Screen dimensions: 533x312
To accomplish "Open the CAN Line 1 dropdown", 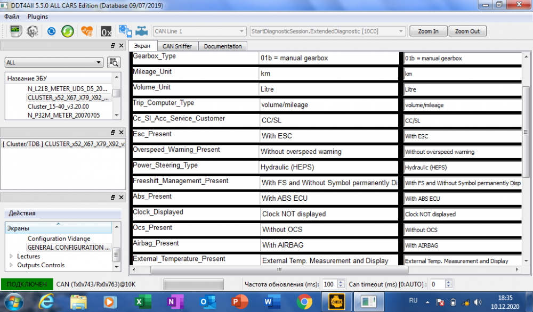I will point(199,31).
